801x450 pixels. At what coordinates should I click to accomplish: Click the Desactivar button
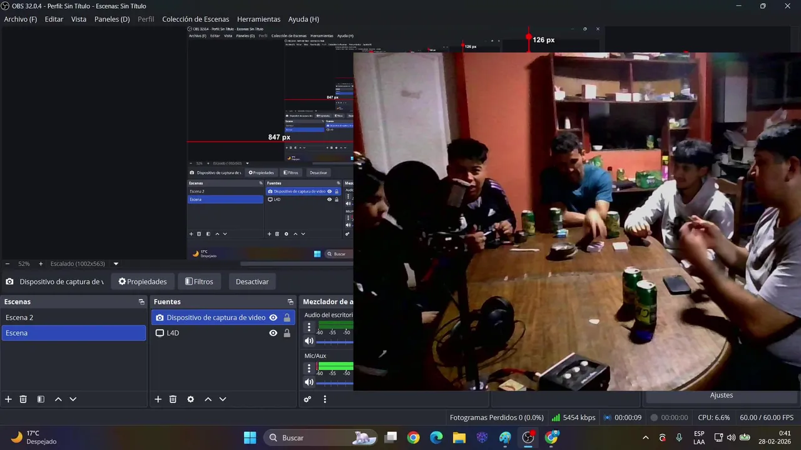click(x=252, y=282)
